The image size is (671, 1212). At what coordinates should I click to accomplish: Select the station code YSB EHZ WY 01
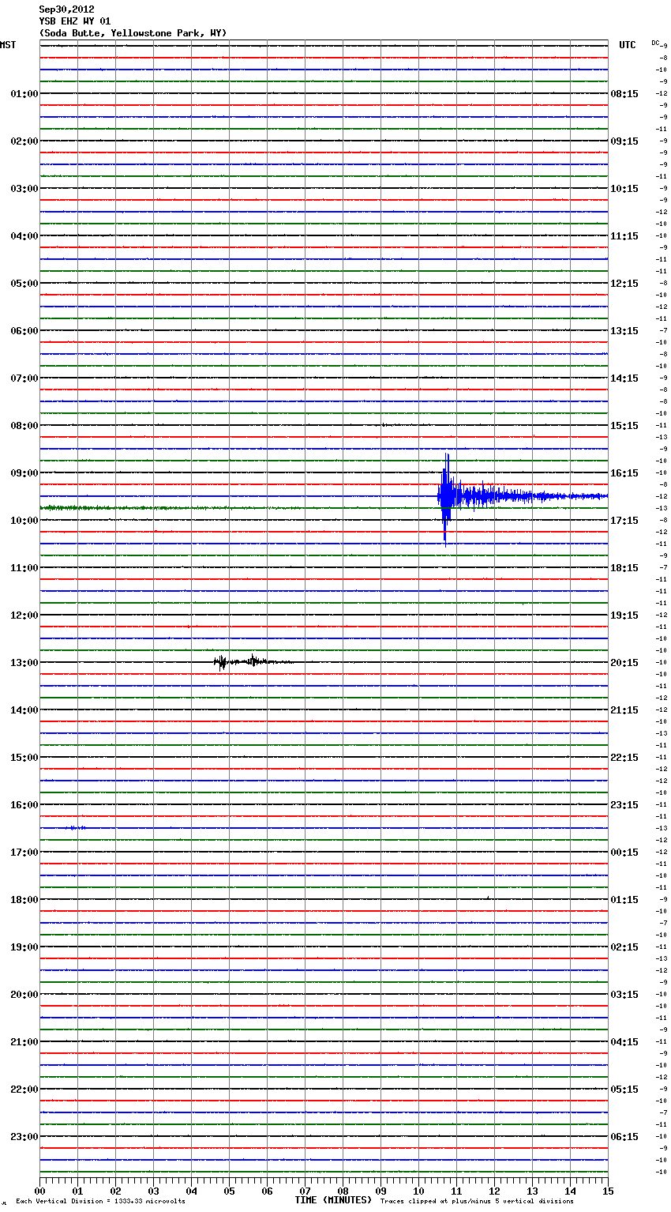coord(75,21)
